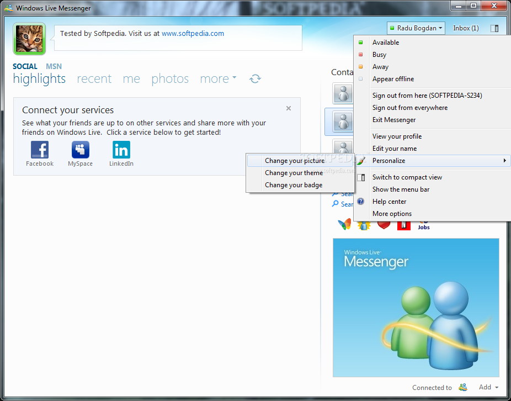
Task: Expand the more dropdown tab
Action: 218,78
